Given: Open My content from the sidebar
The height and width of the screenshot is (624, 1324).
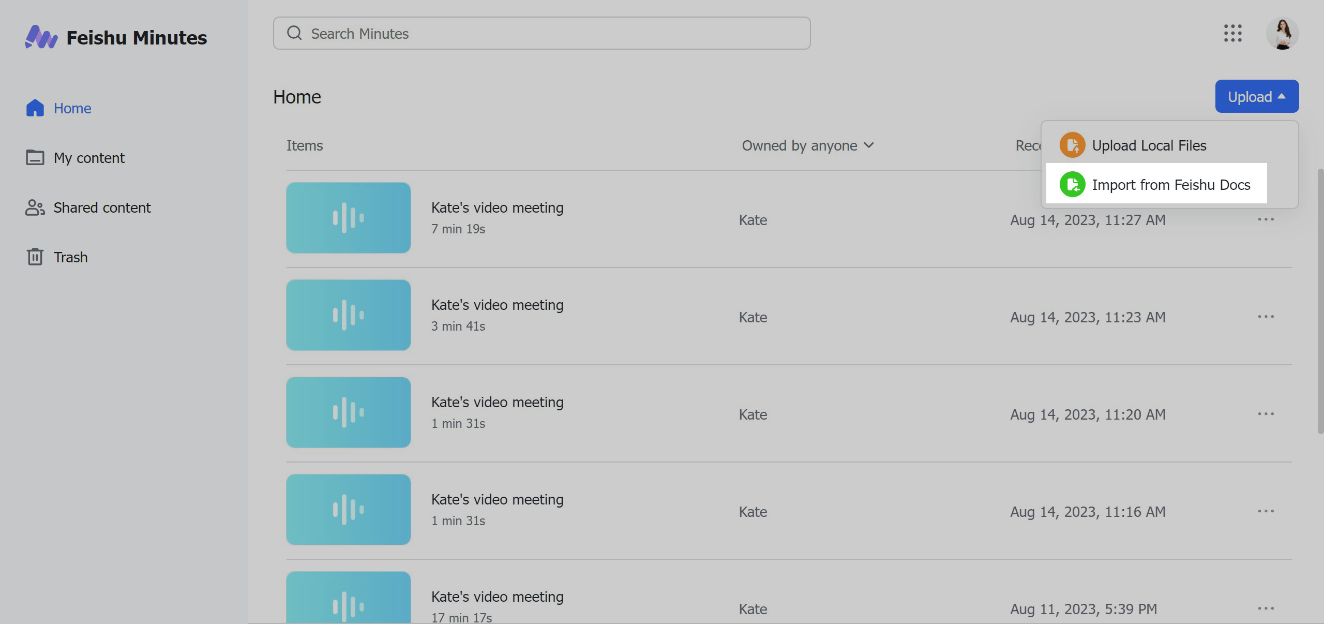Looking at the screenshot, I should pos(89,158).
